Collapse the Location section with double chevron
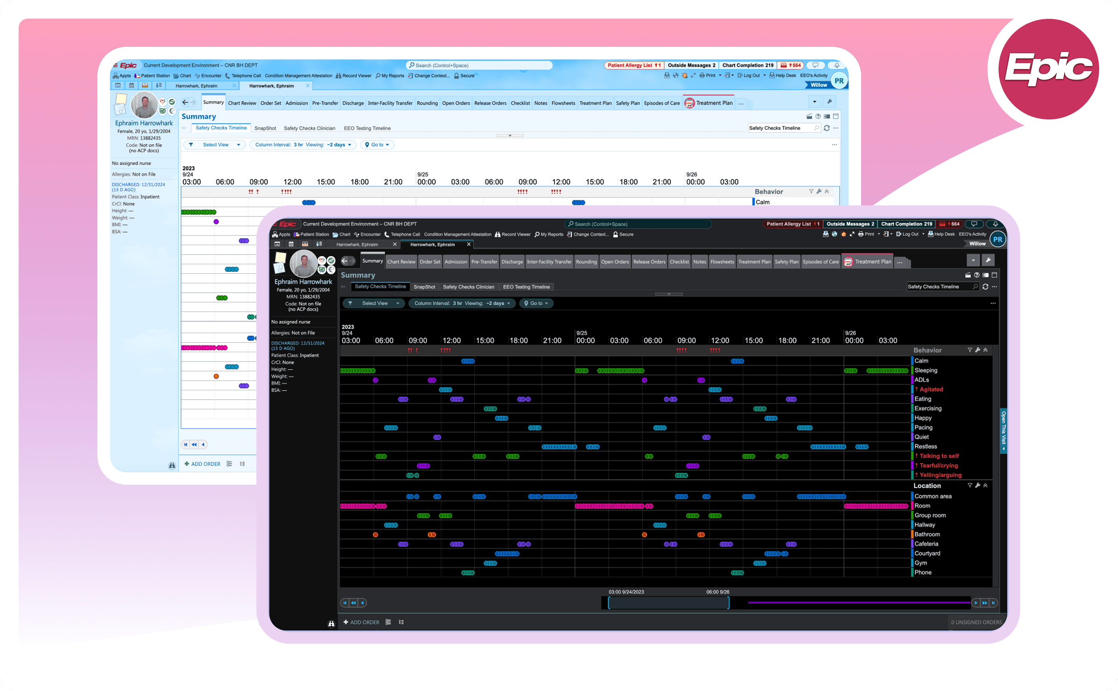Screen dimensions: 1118x691 point(985,486)
